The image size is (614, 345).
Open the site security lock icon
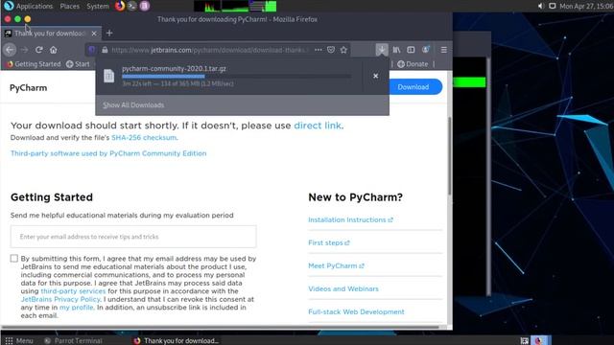[x=105, y=50]
